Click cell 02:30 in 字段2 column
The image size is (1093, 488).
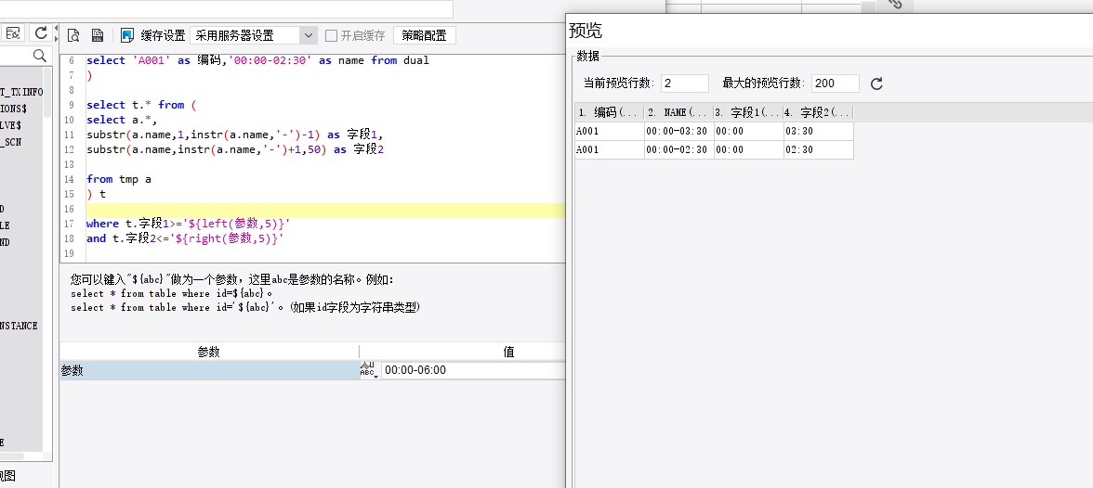coord(818,149)
